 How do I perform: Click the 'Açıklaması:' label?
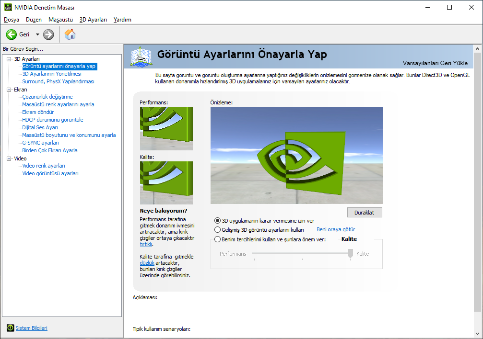tap(145, 297)
